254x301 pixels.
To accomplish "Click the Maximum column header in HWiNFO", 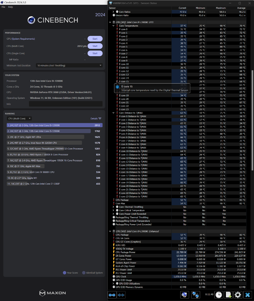I will pyautogui.click(x=221, y=8).
